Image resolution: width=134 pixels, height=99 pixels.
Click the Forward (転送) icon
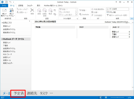[x=50, y=10]
